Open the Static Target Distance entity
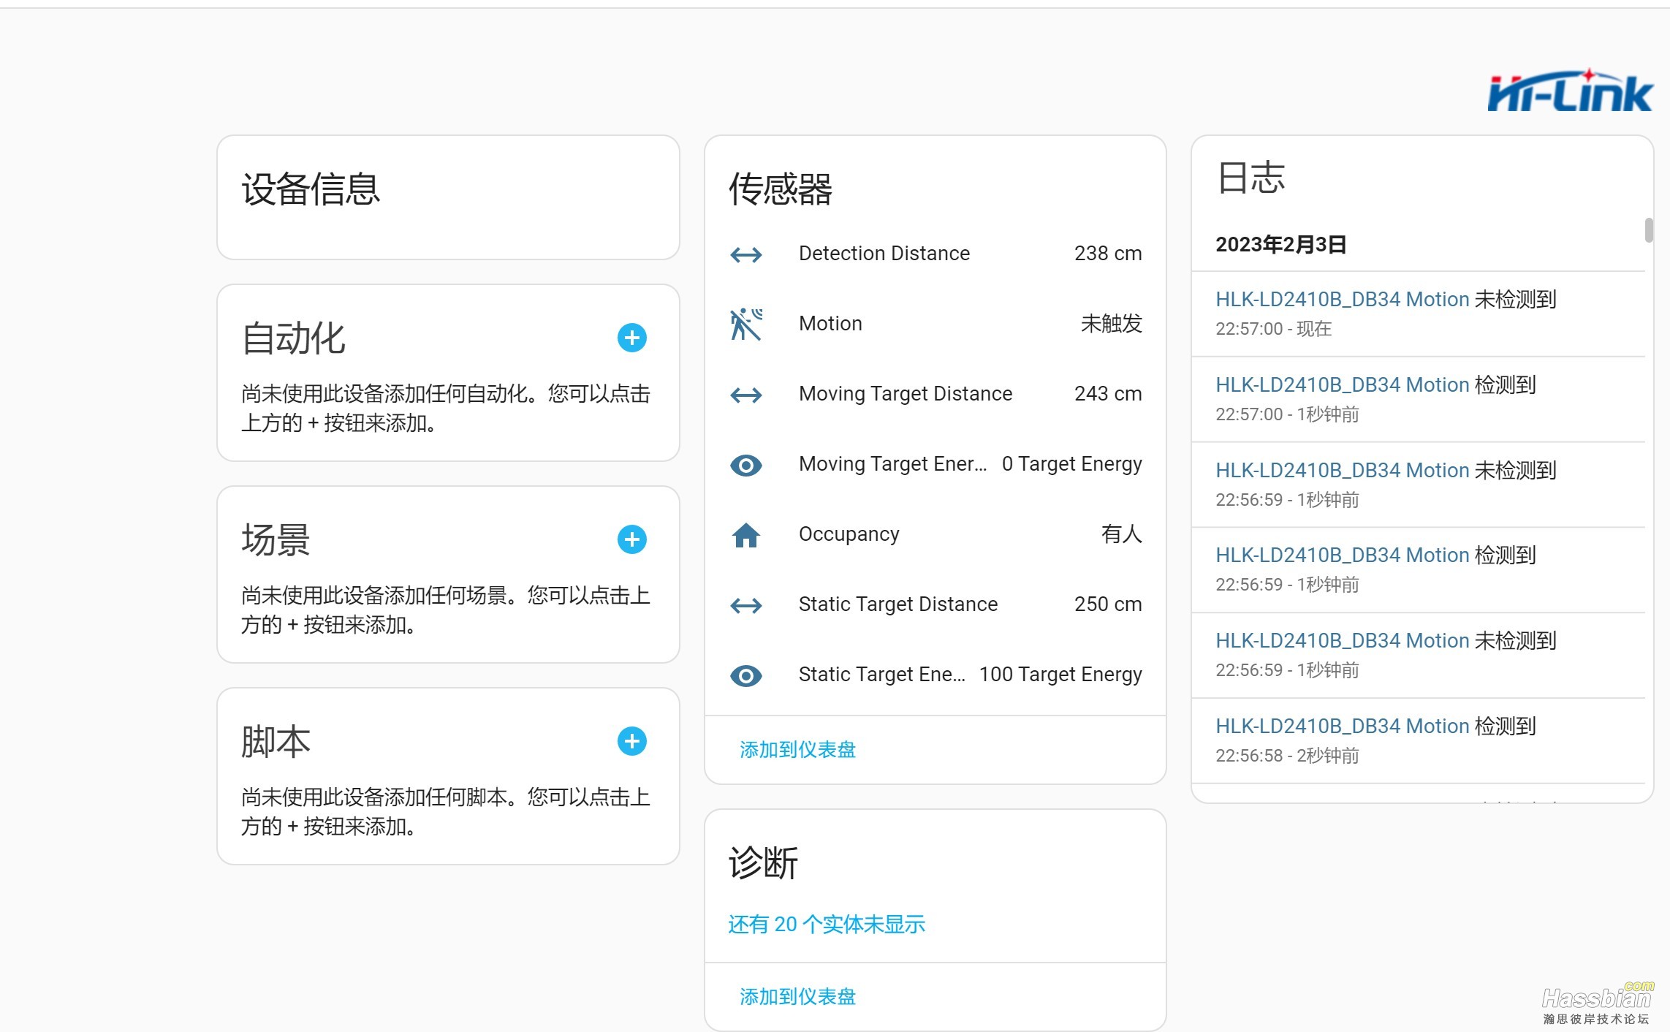This screenshot has width=1670, height=1032. pos(935,604)
